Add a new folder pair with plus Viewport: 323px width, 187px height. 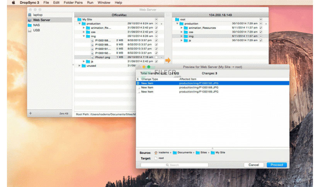pyautogui.click(x=31, y=113)
